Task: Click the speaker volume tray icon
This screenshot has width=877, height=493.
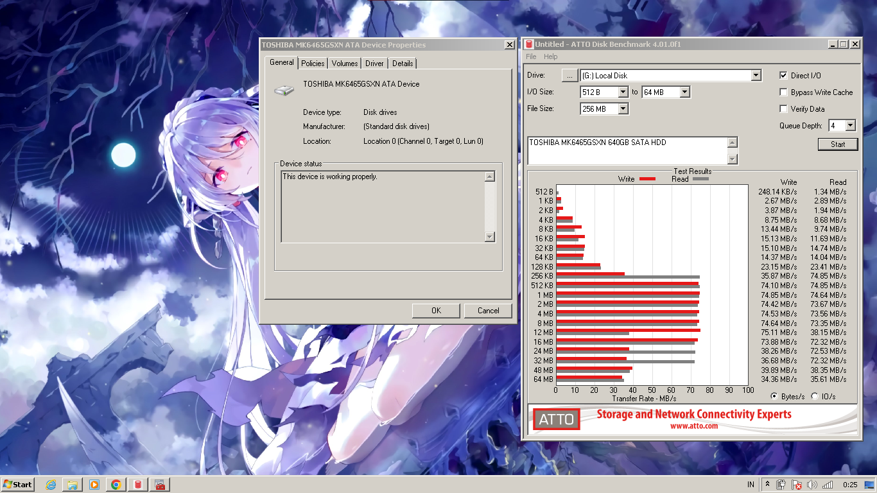Action: (812, 485)
